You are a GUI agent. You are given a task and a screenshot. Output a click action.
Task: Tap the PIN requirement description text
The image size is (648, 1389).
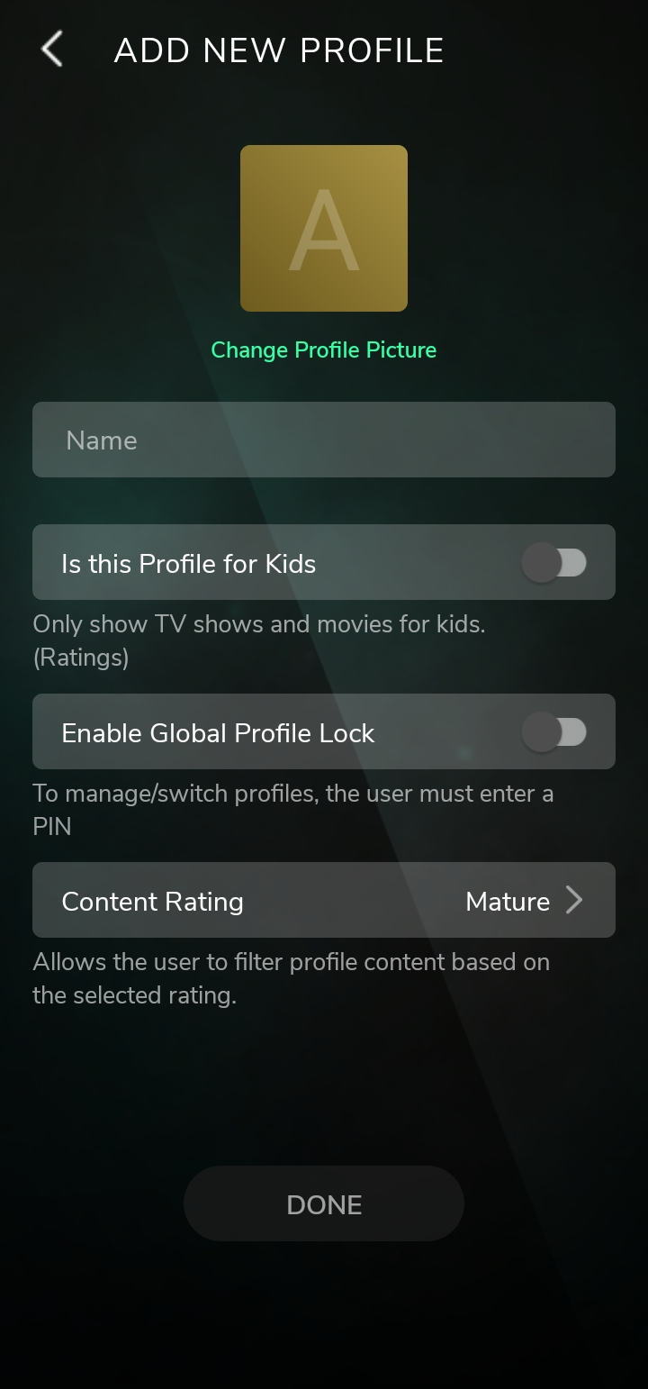click(293, 810)
